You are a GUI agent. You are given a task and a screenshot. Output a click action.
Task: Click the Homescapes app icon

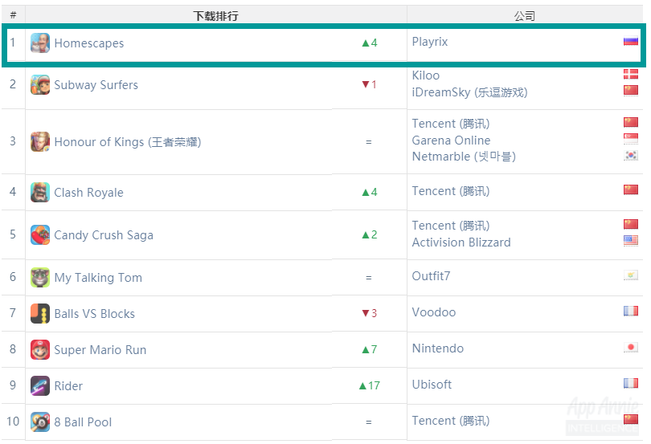(x=40, y=43)
